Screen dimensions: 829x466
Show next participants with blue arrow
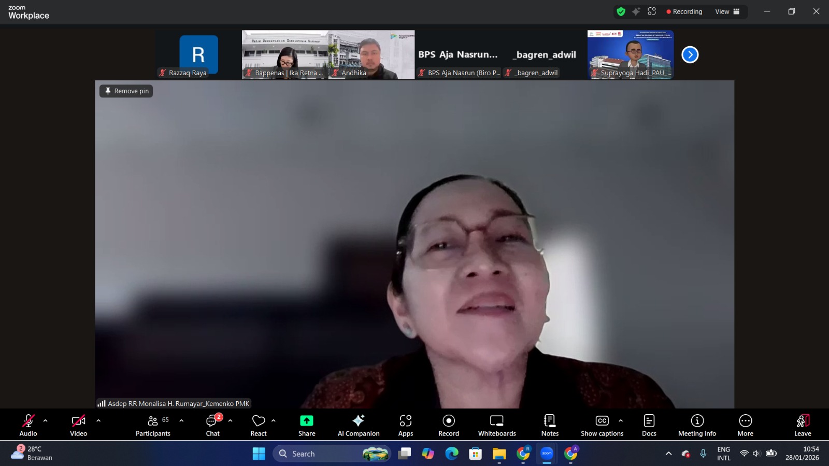pos(690,54)
